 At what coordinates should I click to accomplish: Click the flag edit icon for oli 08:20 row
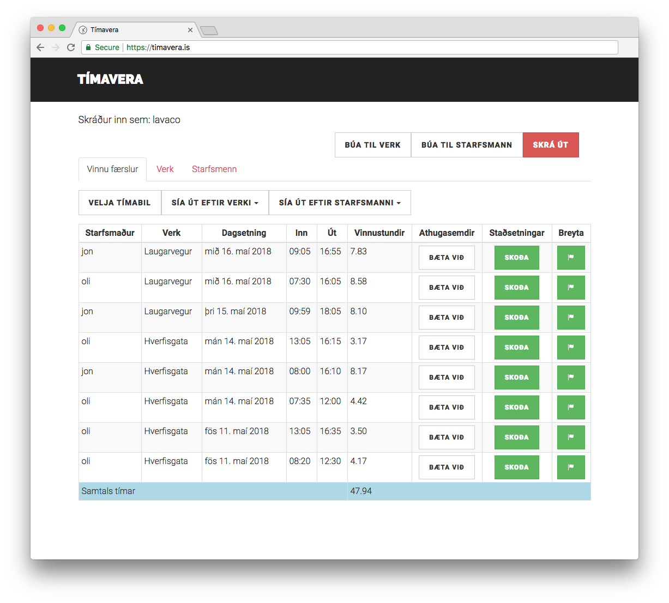(x=571, y=467)
